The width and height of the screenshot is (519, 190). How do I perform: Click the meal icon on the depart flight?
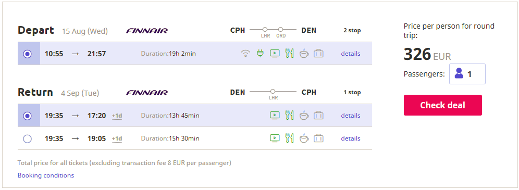(290, 53)
